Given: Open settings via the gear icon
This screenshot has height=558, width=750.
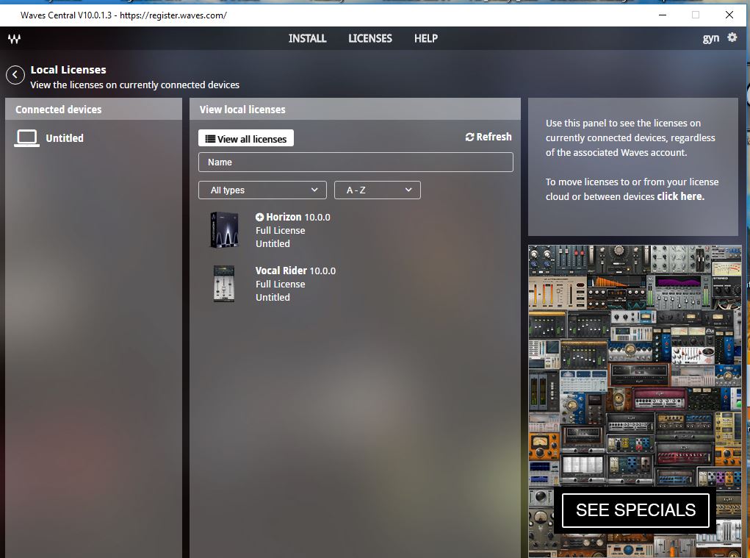Looking at the screenshot, I should (732, 37).
